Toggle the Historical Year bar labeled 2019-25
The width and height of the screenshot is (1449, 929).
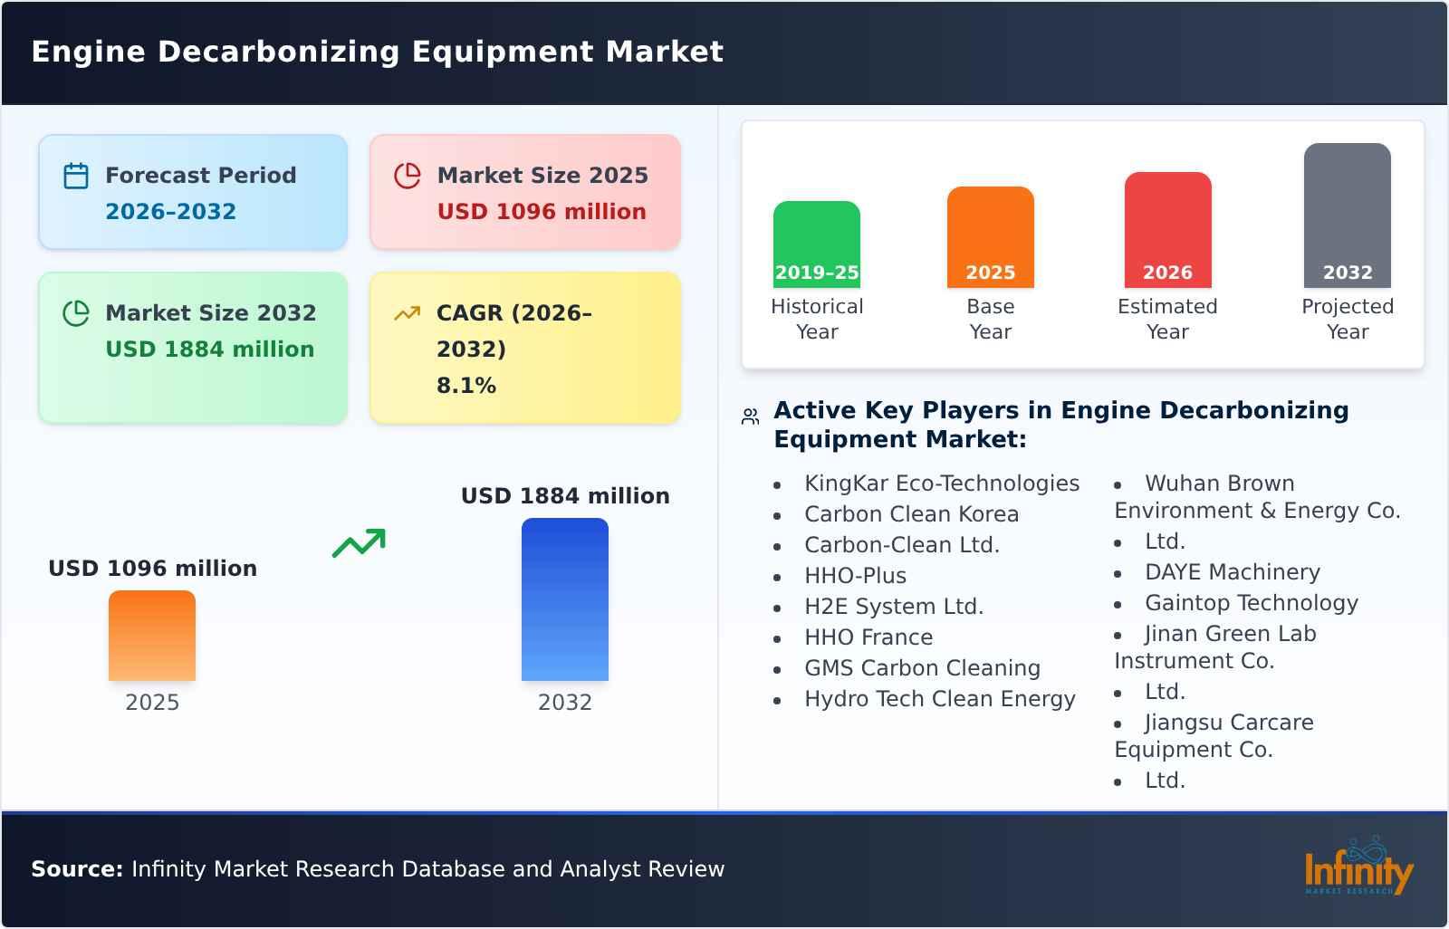click(x=816, y=240)
